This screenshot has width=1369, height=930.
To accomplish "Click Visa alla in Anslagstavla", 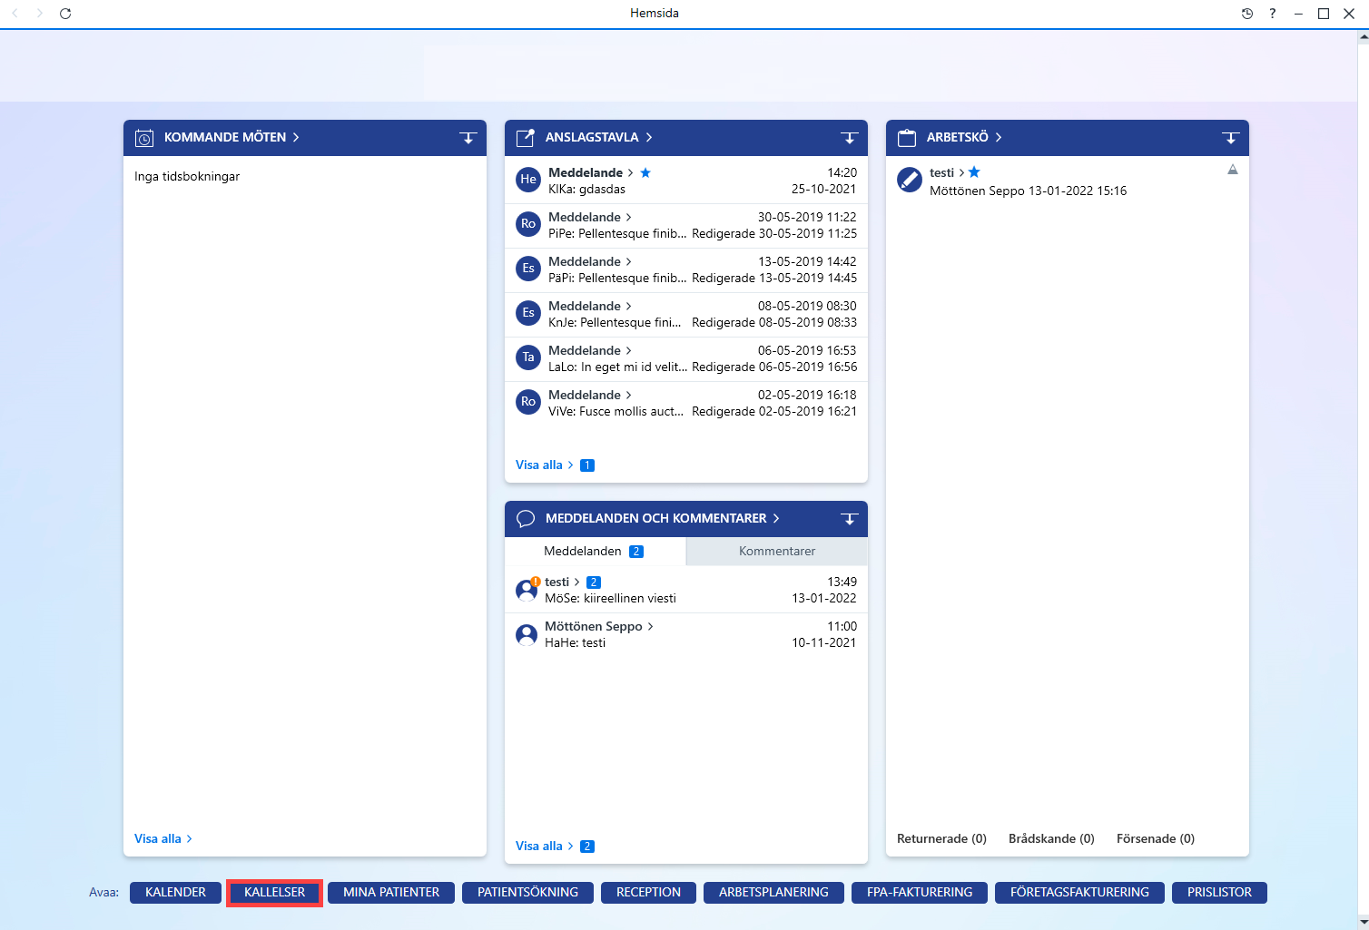I will (539, 465).
